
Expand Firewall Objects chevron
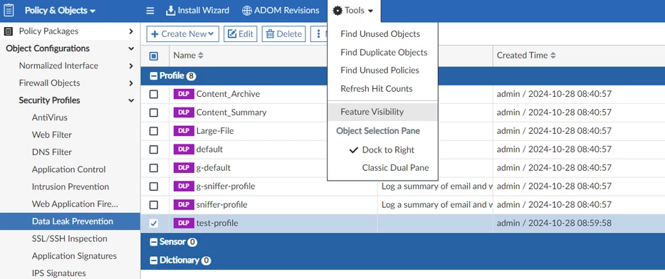tap(131, 83)
